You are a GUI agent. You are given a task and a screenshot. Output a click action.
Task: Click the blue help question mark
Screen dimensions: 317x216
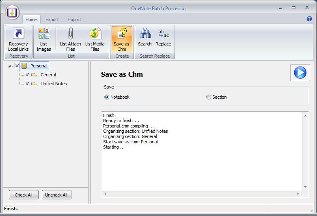pyautogui.click(x=309, y=19)
